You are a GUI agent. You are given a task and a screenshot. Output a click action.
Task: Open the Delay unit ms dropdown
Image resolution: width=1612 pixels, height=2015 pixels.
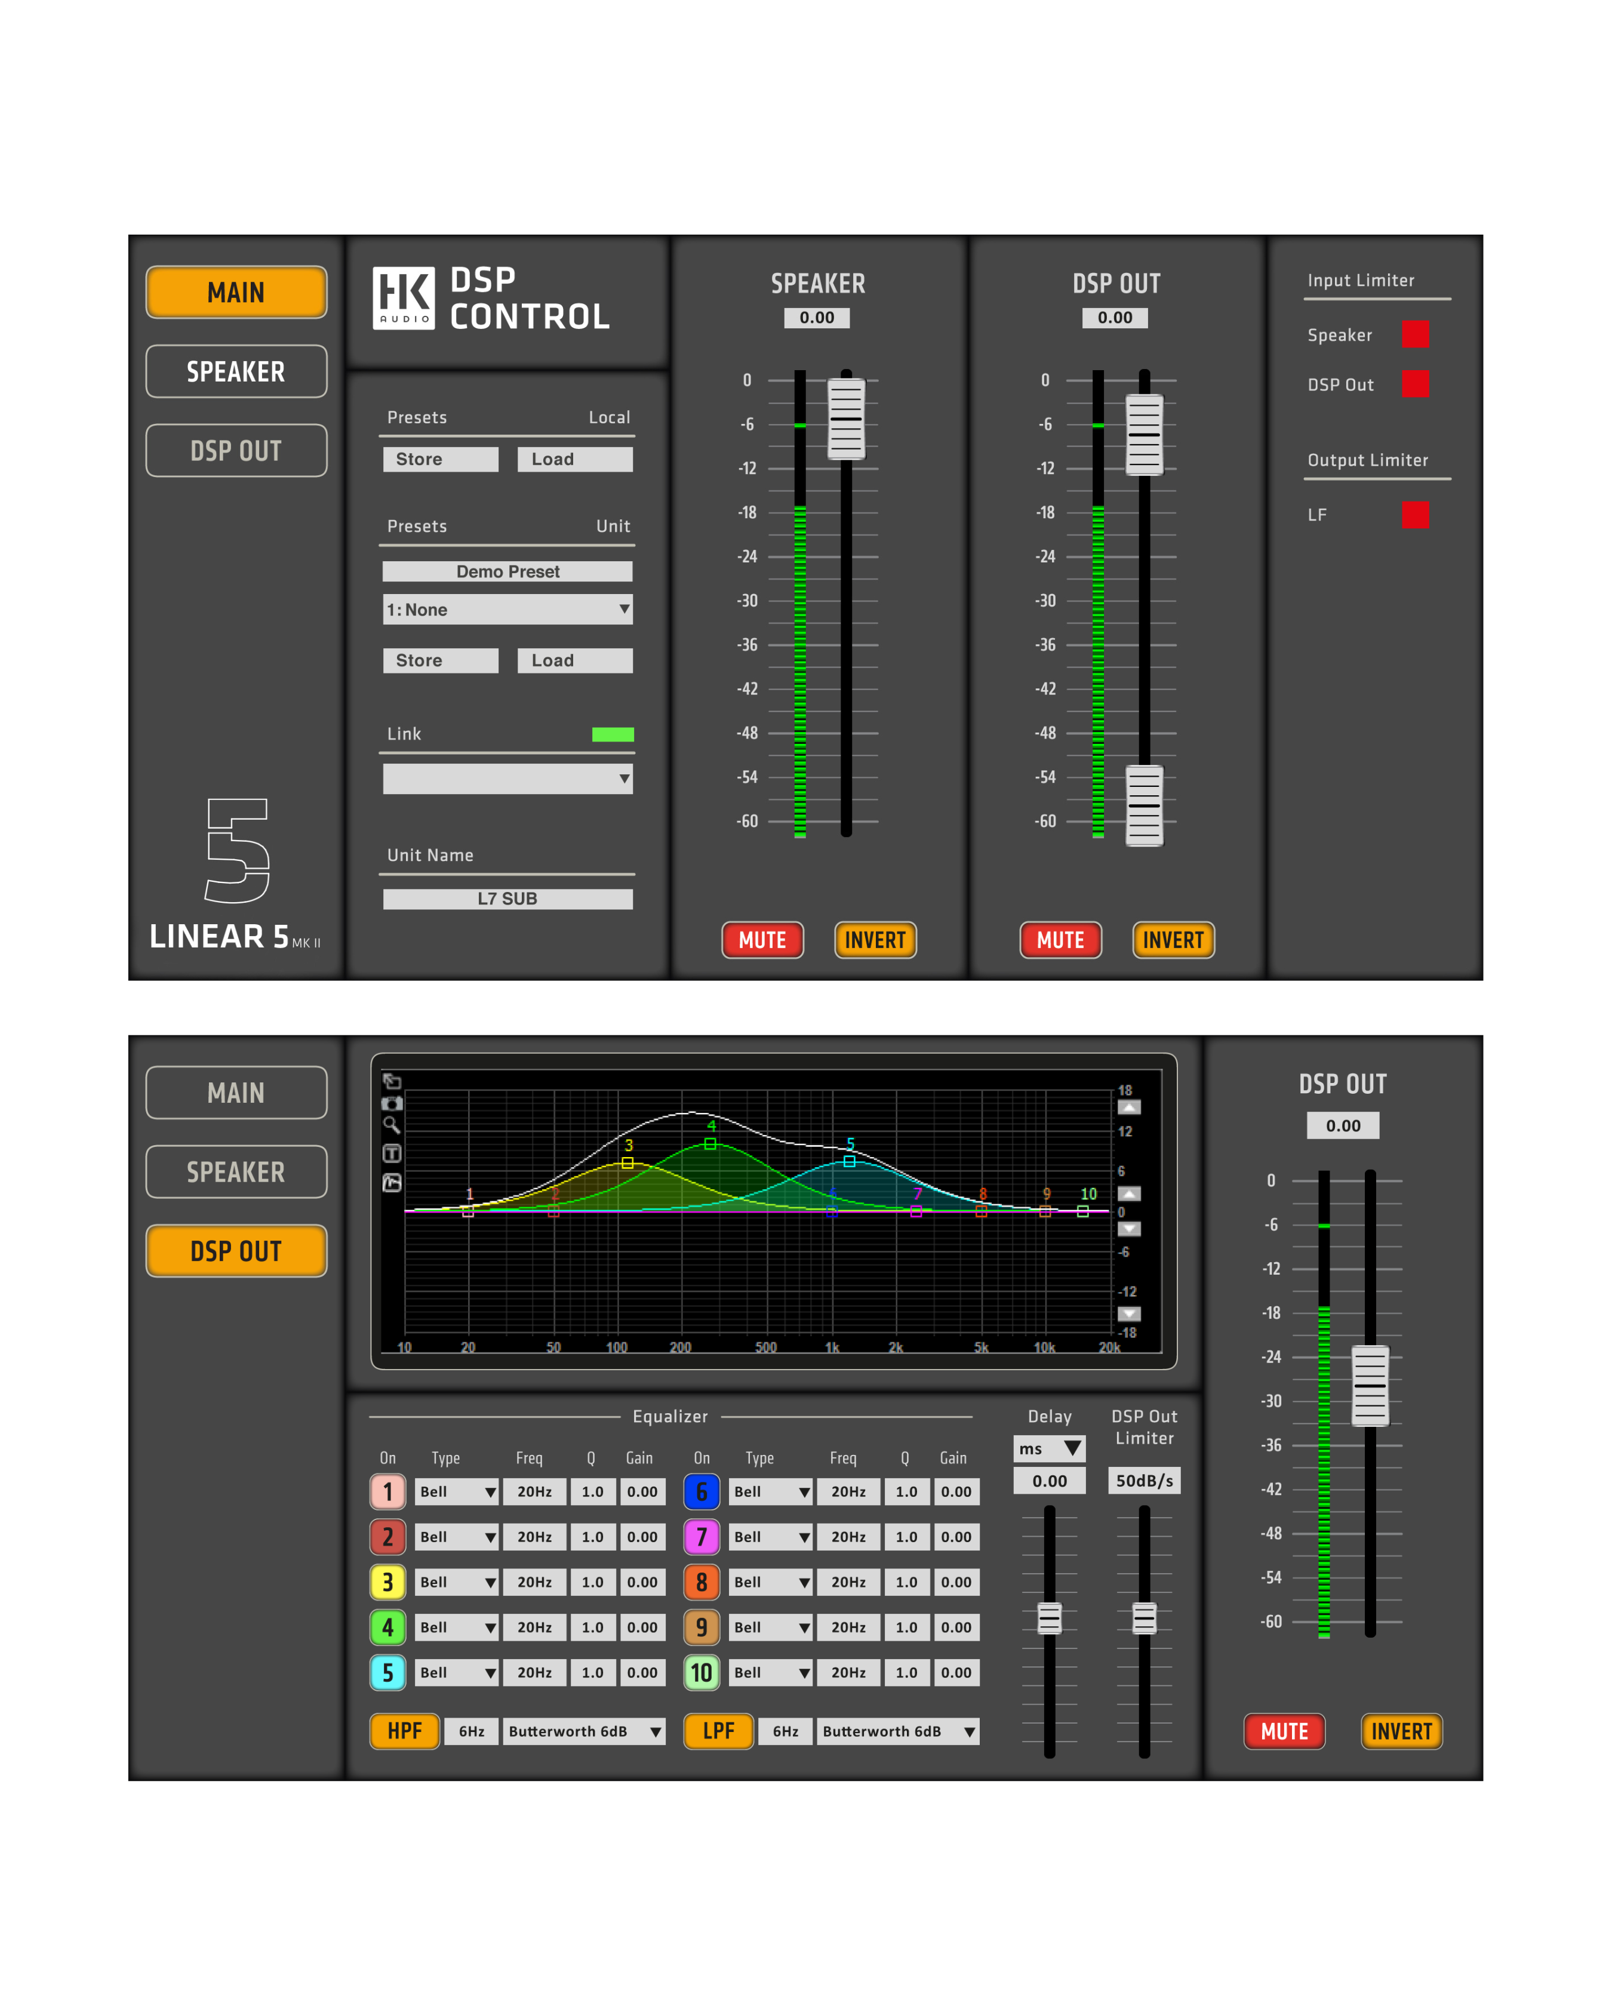click(1050, 1448)
